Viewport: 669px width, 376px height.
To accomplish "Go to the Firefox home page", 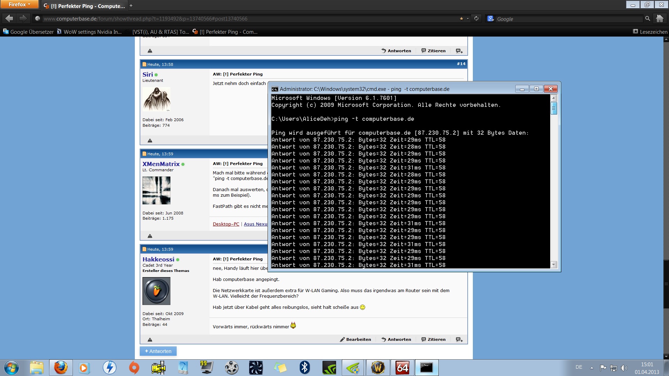I will point(660,18).
